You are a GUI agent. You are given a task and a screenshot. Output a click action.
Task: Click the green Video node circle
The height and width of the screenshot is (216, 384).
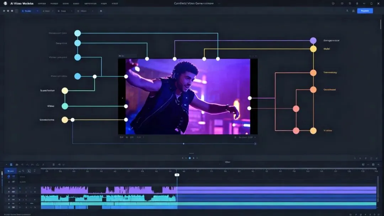65,106
